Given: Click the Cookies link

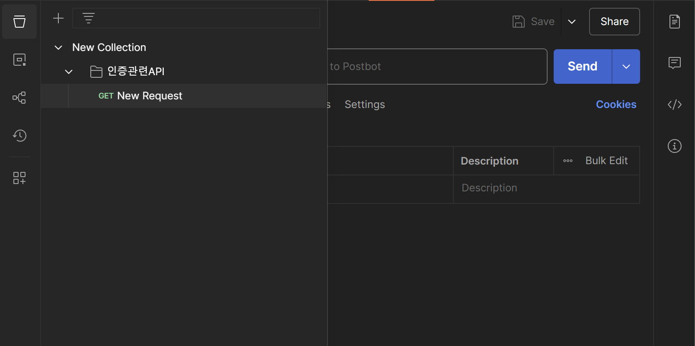Looking at the screenshot, I should [616, 105].
